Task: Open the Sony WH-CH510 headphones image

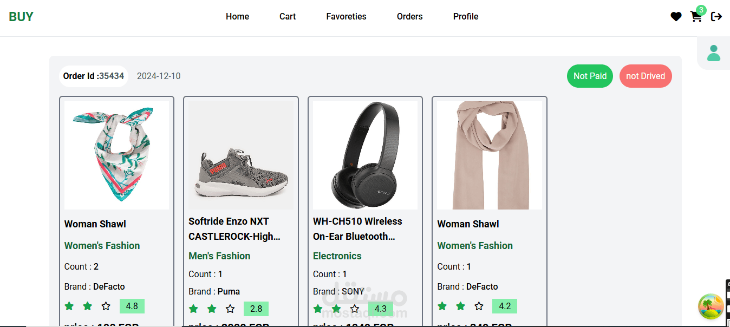Action: coord(365,155)
